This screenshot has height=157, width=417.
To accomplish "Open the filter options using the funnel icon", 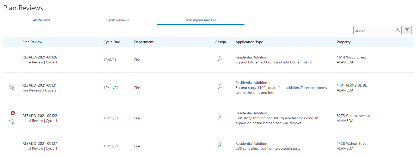I will point(407,30).
